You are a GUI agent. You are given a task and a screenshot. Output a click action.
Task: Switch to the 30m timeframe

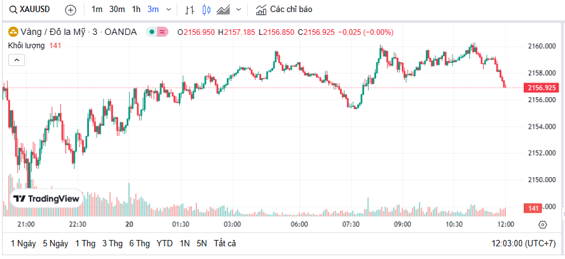[117, 10]
